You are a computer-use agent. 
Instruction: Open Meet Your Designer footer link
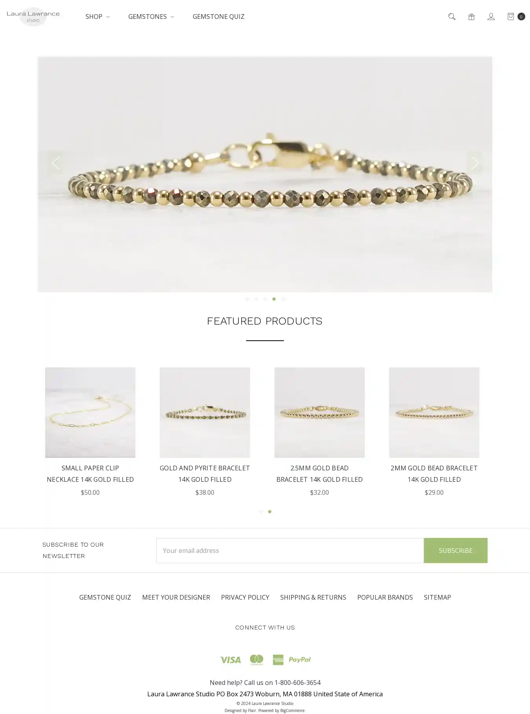(x=176, y=597)
